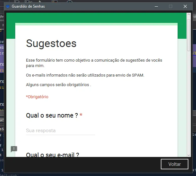Click the 'Alguns campos serão obrigatórios' text
This screenshot has width=196, height=176.
click(x=58, y=85)
